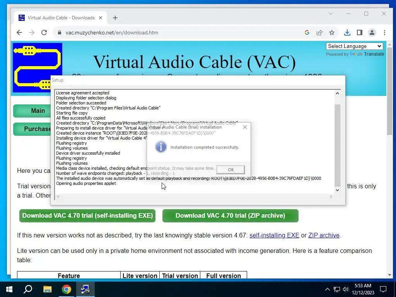Open the Chrome downloads icon
Viewport: 396px width, 297px height.
pyautogui.click(x=347, y=32)
